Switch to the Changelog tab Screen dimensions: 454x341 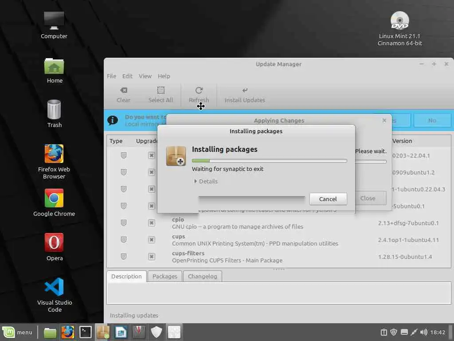coord(202,276)
